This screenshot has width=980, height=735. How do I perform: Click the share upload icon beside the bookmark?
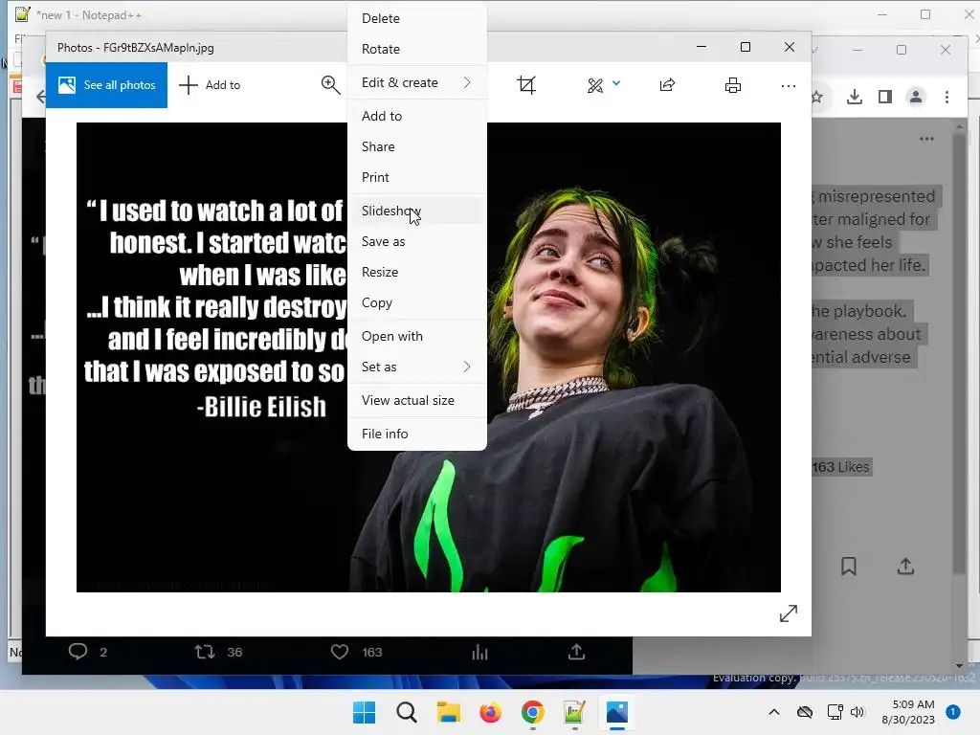tap(905, 567)
